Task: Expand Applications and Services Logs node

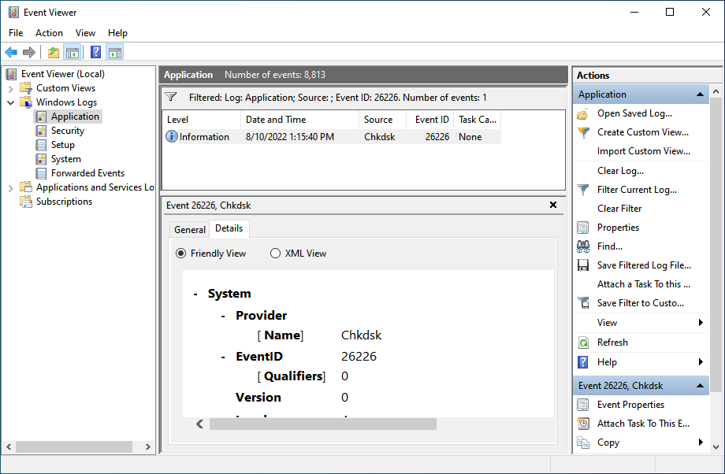Action: (x=10, y=188)
